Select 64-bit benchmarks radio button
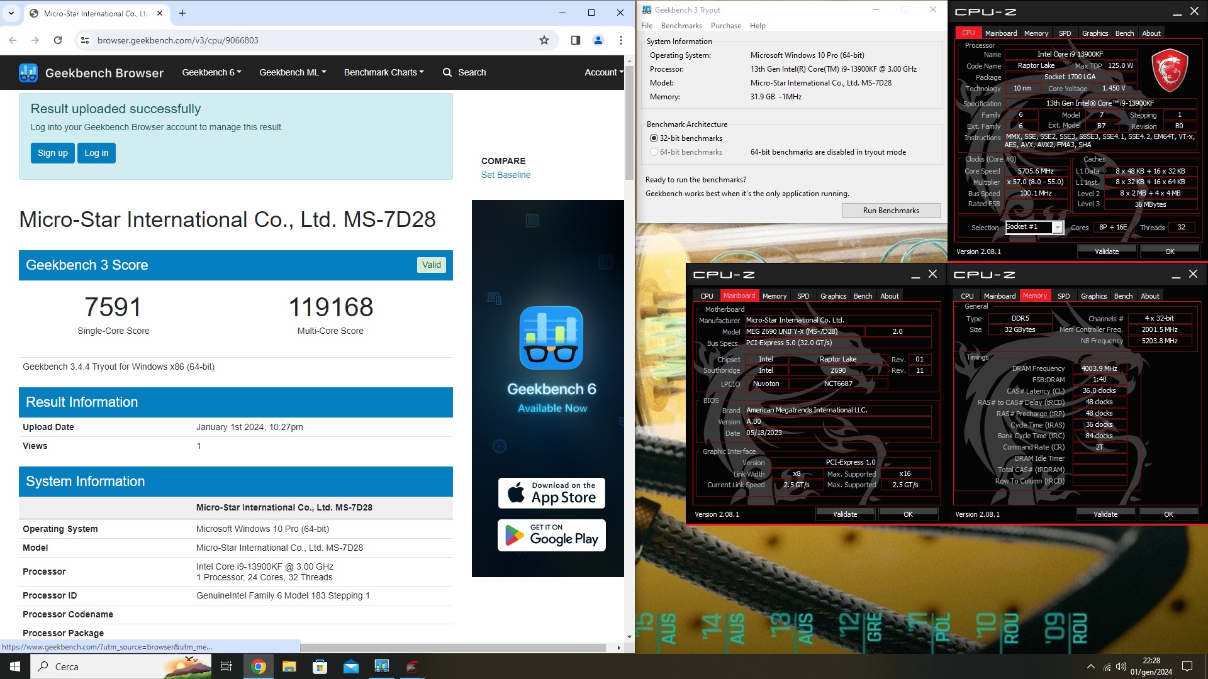The height and width of the screenshot is (679, 1208). click(654, 152)
